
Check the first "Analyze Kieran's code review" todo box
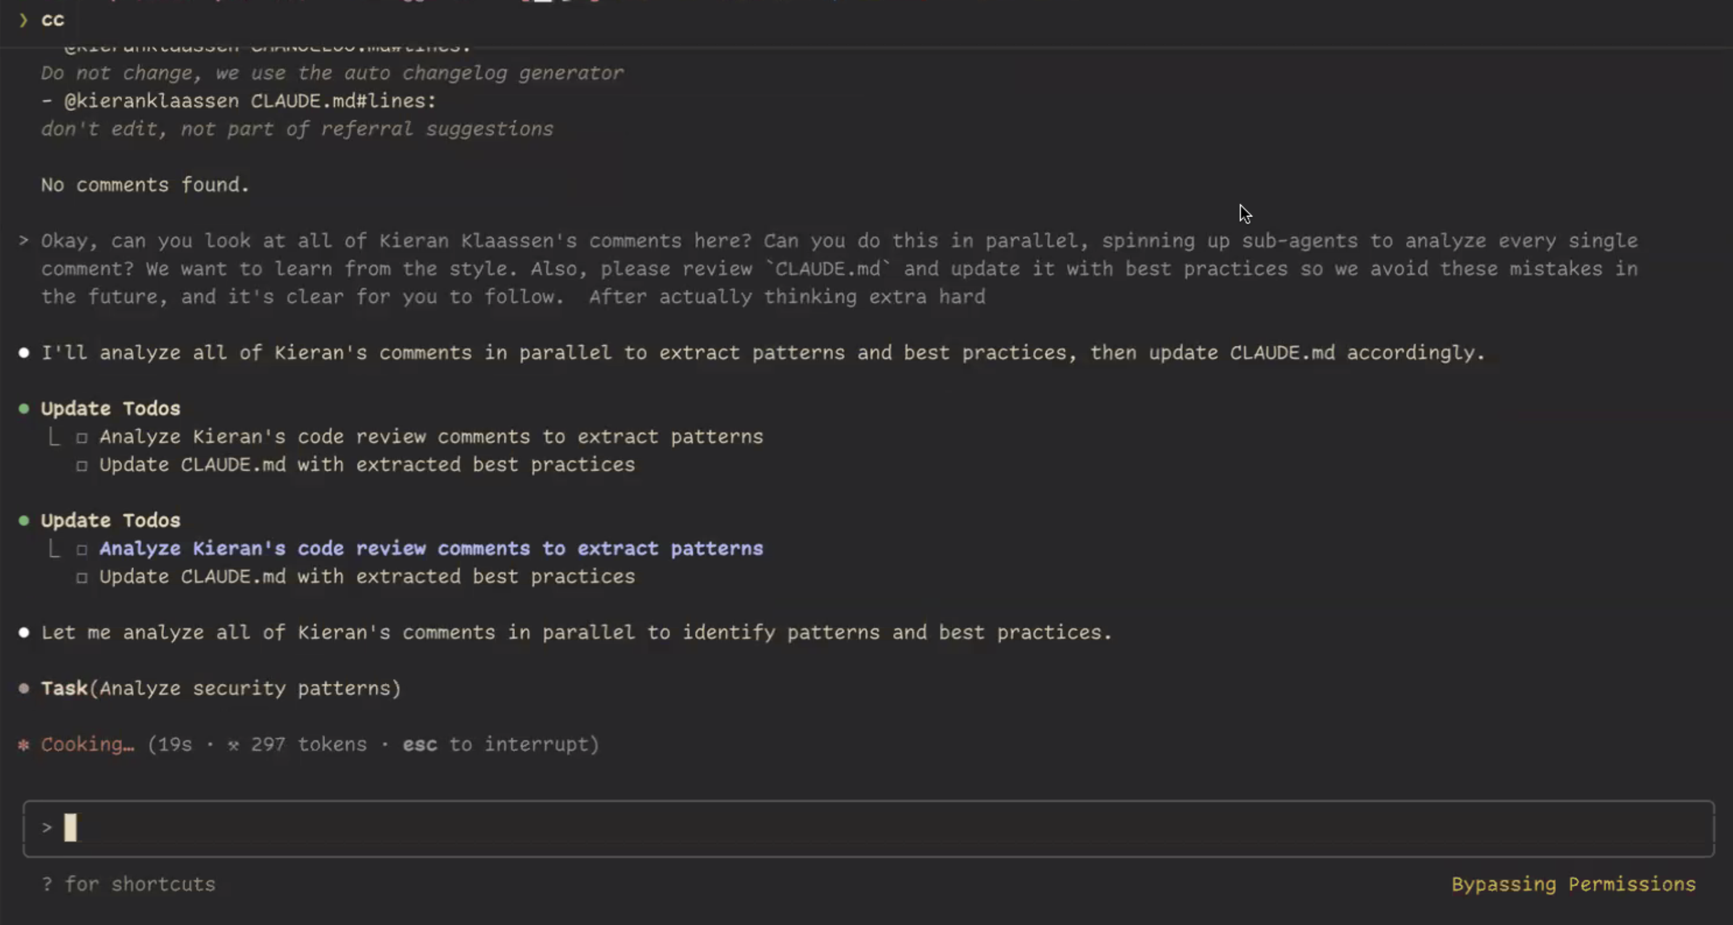pyautogui.click(x=82, y=438)
